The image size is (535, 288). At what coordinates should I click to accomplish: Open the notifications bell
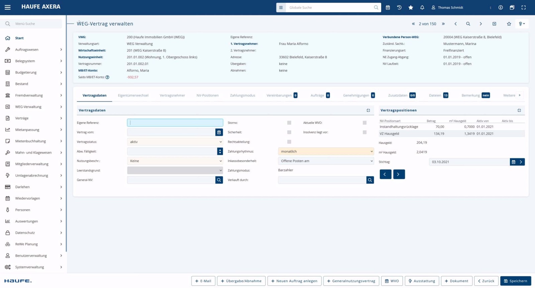tap(422, 7)
